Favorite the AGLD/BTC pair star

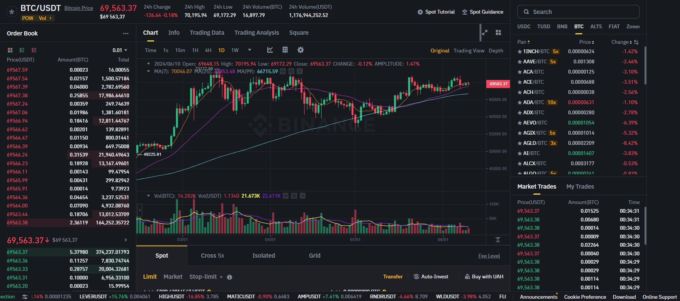[520, 143]
